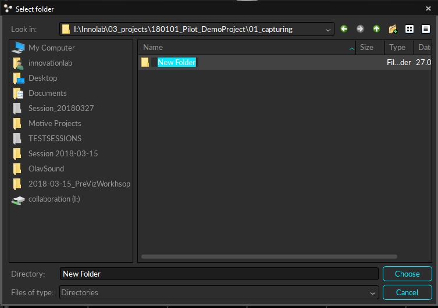Click the Forward navigation arrow

tap(360, 29)
